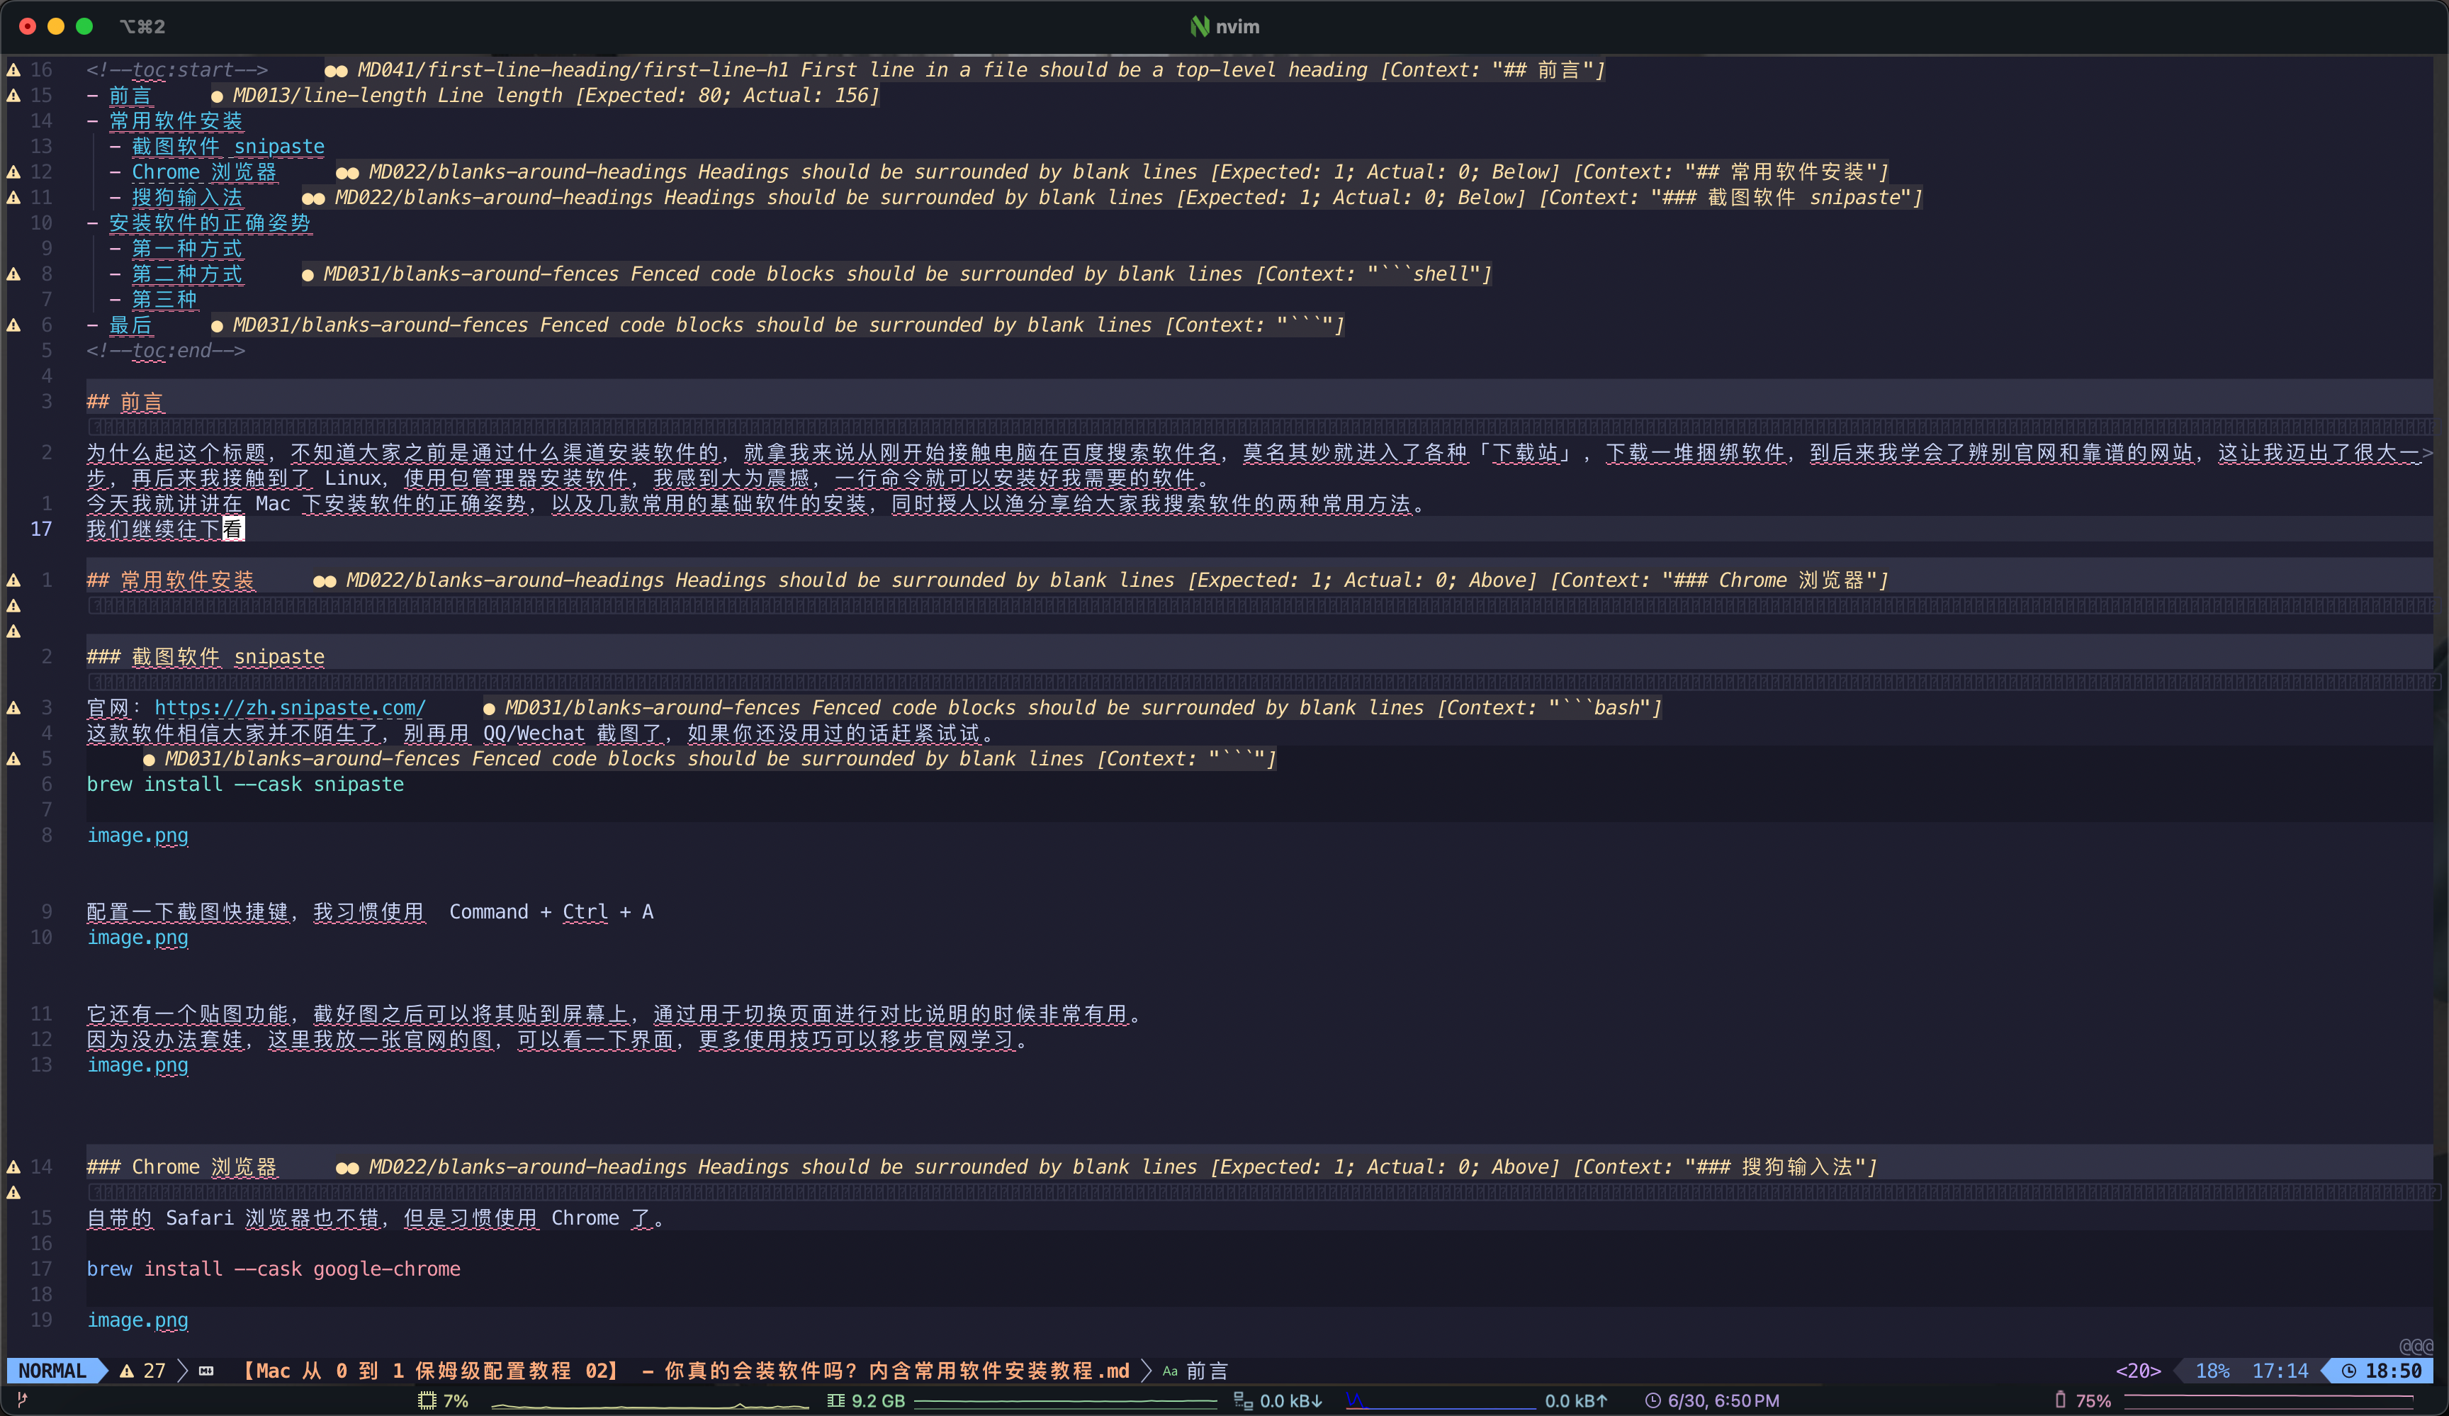Follow the 第一种方式 toc link
The image size is (2449, 1416).
tap(188, 248)
